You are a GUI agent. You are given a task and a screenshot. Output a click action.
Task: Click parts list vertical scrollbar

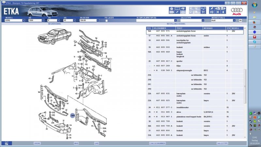(x=245, y=86)
